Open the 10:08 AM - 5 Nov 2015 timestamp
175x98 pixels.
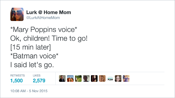tap(29, 91)
